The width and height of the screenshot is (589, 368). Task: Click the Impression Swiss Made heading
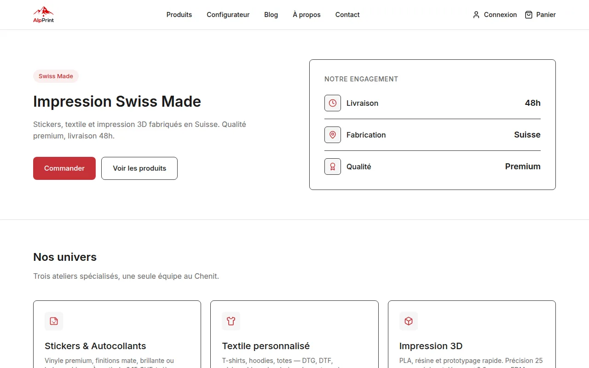coord(117,101)
